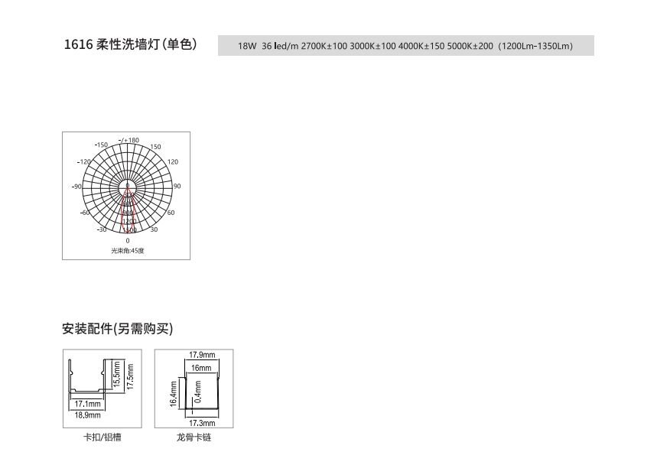Click the clip aluminum channel dimension drawing
This screenshot has width=670, height=452.
tap(102, 389)
